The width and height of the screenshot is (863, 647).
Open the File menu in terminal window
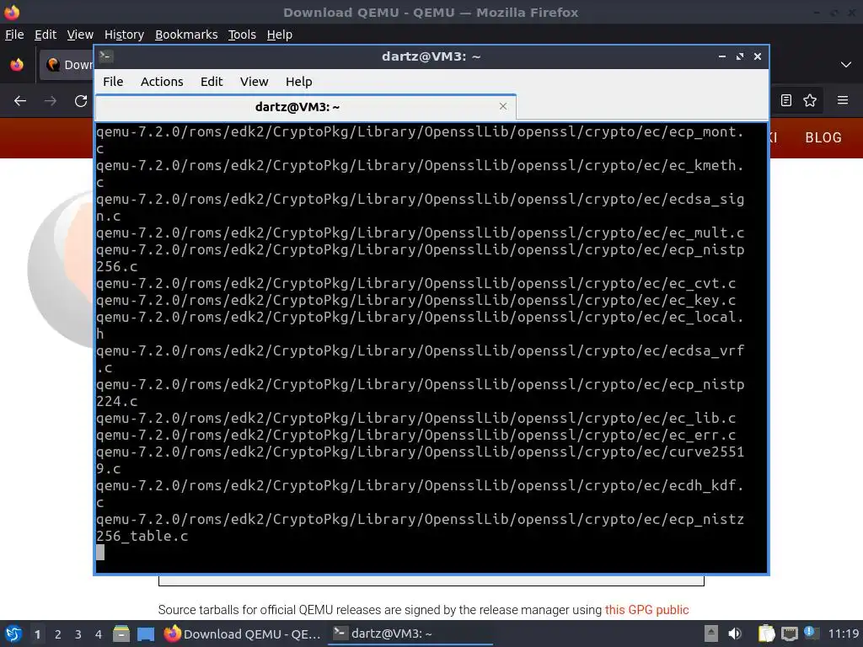click(x=113, y=82)
